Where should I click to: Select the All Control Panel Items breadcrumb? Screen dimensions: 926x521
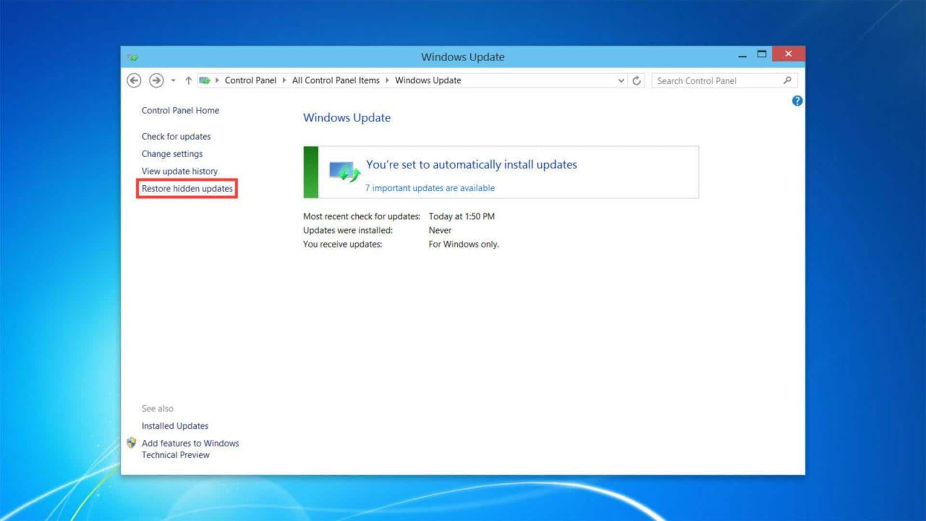(336, 80)
